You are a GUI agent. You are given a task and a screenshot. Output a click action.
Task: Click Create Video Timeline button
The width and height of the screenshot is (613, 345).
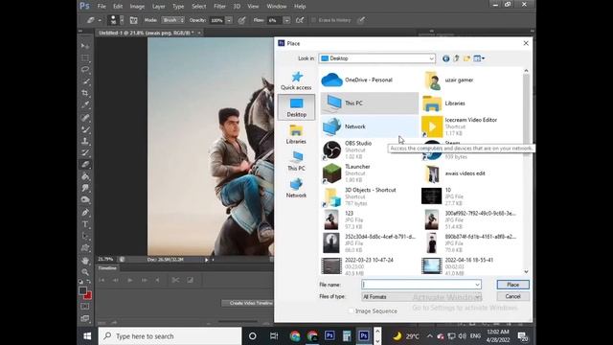[247, 303]
